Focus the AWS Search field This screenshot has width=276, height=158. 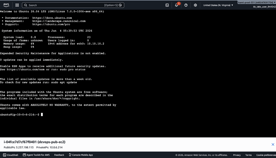pos(73,5)
